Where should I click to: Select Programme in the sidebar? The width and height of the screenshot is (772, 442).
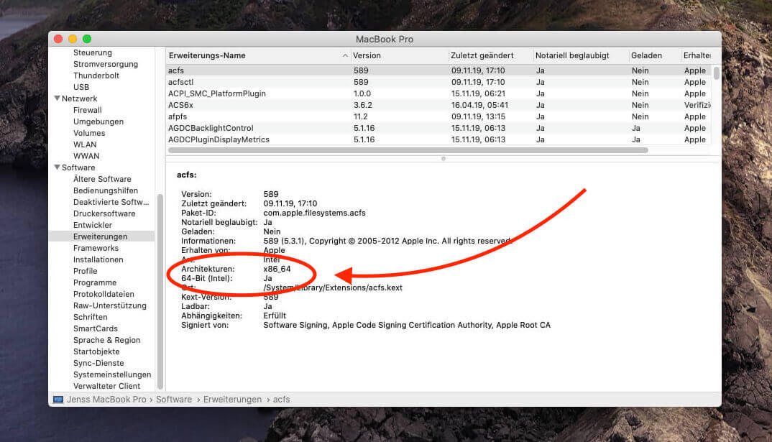pyautogui.click(x=95, y=282)
